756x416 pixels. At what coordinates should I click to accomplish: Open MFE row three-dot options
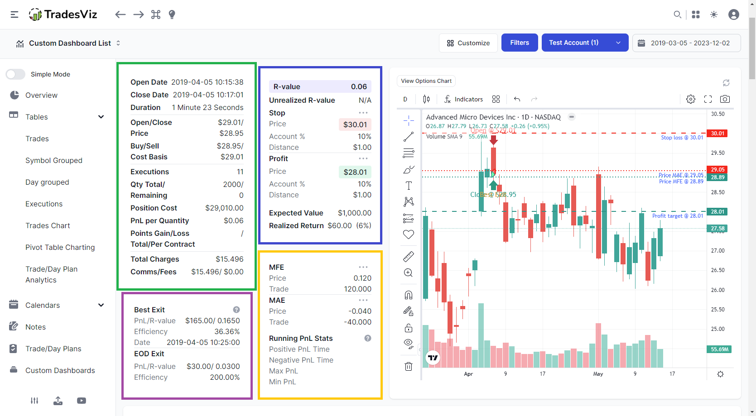(363, 267)
